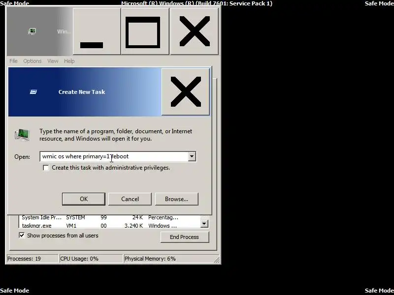Open the View menu
The height and width of the screenshot is (295, 394).
point(53,61)
